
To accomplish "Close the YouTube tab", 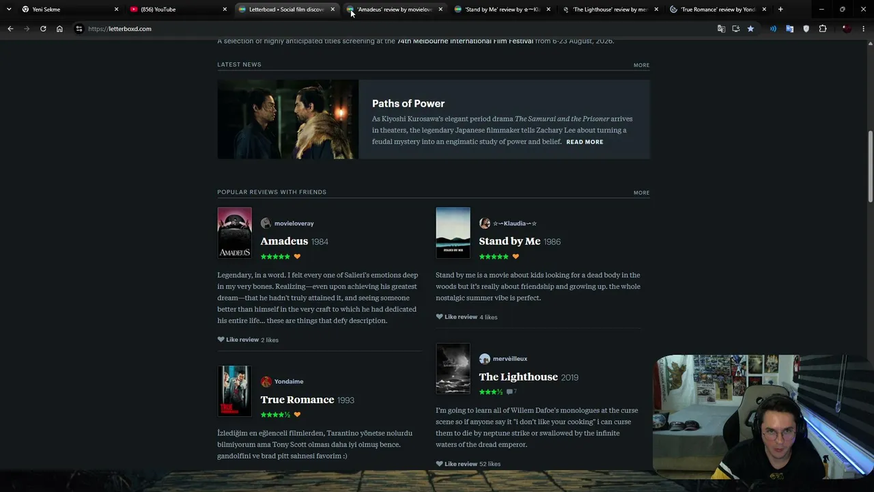I will click(224, 10).
